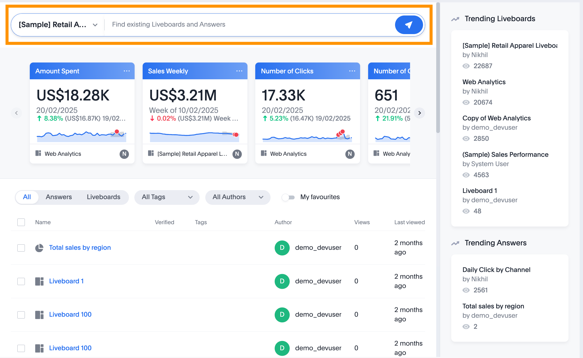583x358 pixels.
Task: Open Sales Weekly card's more options menu
Action: click(x=239, y=71)
